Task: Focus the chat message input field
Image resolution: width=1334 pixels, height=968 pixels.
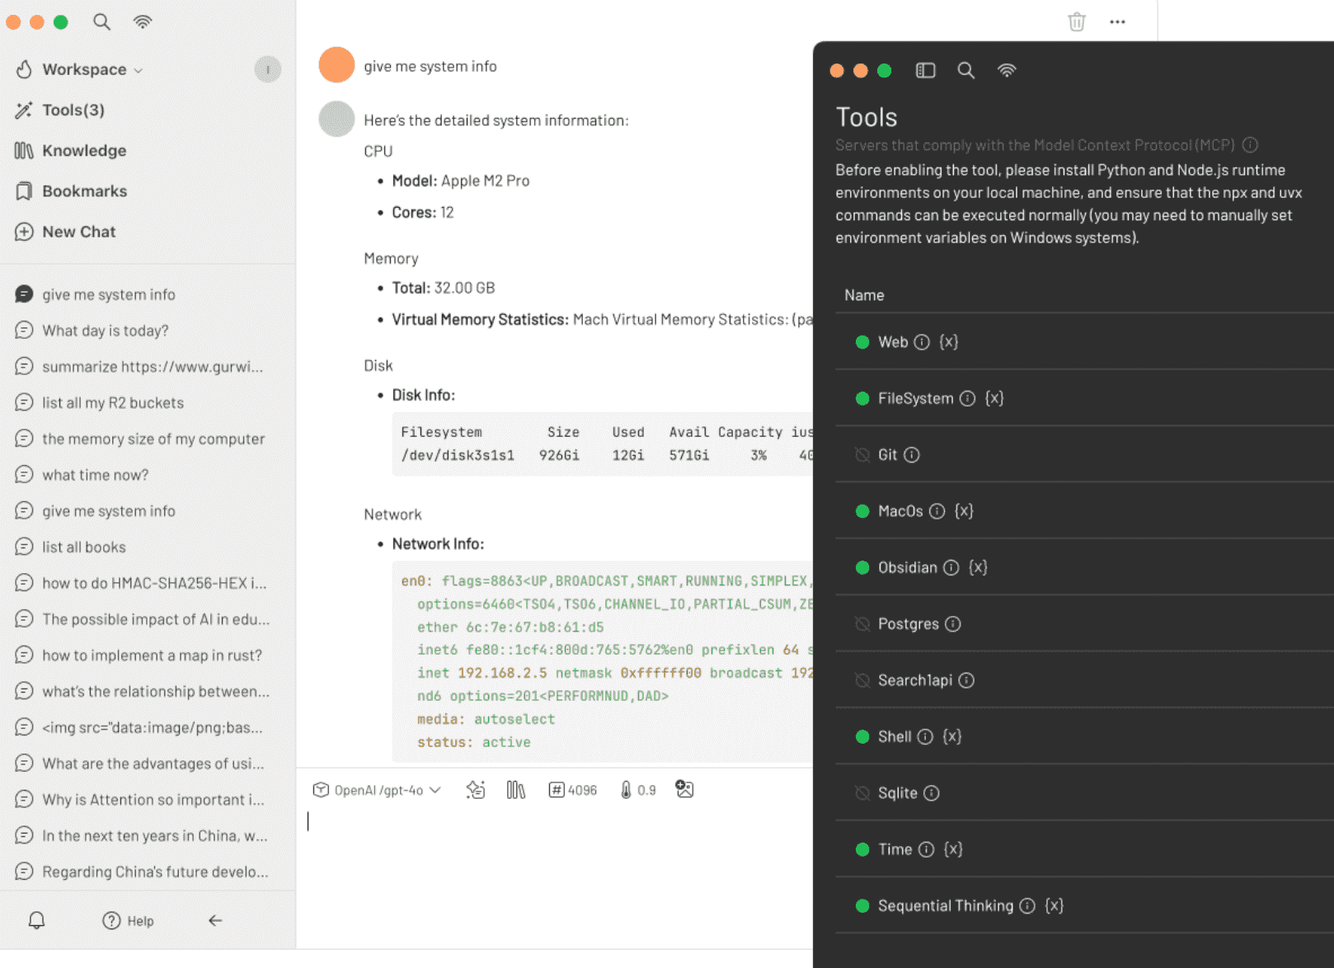Action: point(554,858)
